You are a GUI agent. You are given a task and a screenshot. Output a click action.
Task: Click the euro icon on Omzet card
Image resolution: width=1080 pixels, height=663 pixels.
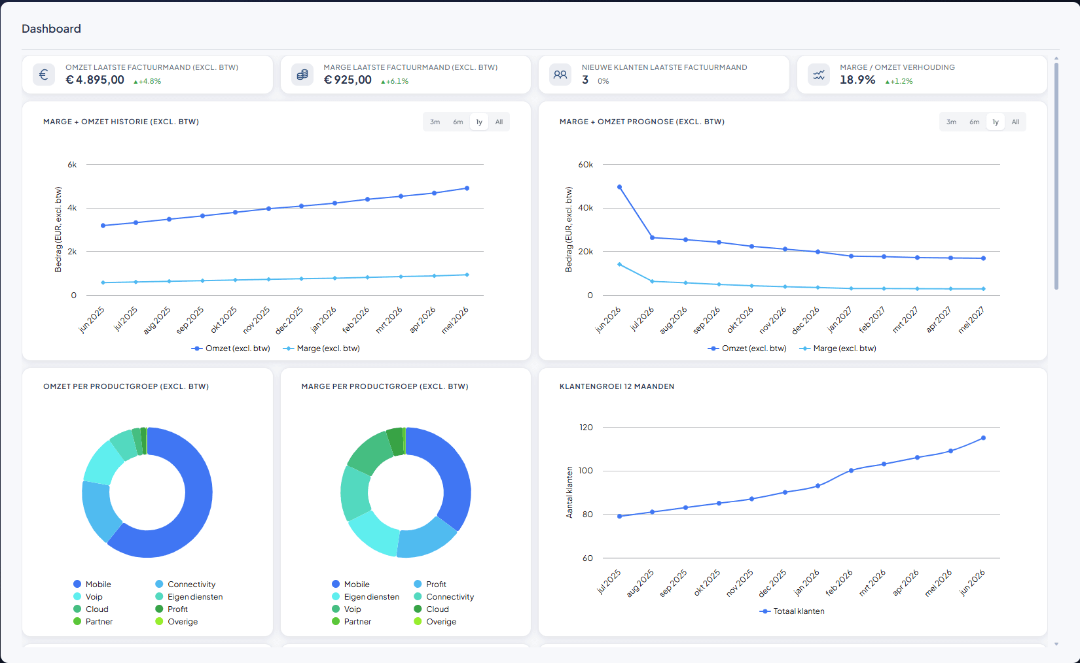pyautogui.click(x=44, y=75)
